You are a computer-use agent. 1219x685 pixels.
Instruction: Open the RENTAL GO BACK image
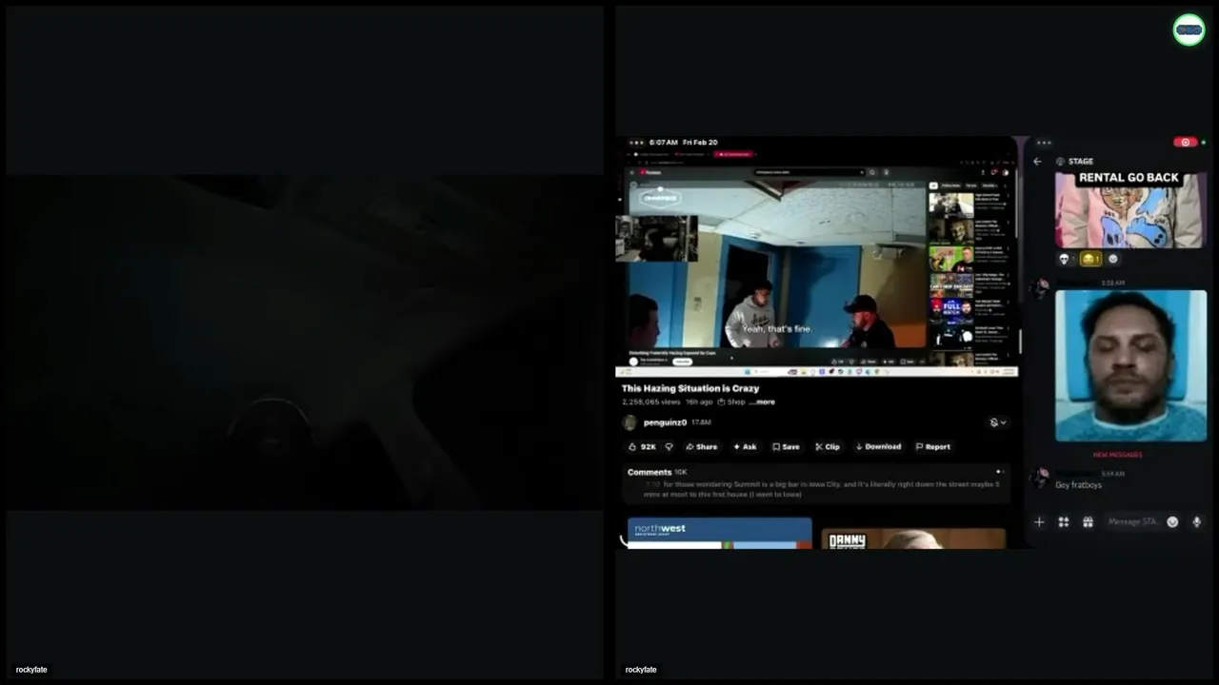tap(1131, 209)
